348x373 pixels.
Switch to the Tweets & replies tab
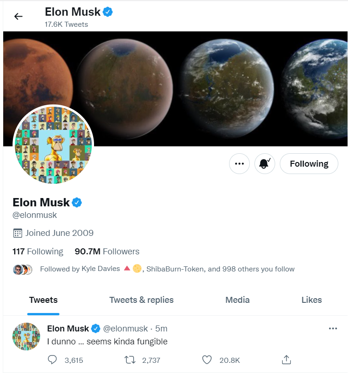point(141,300)
